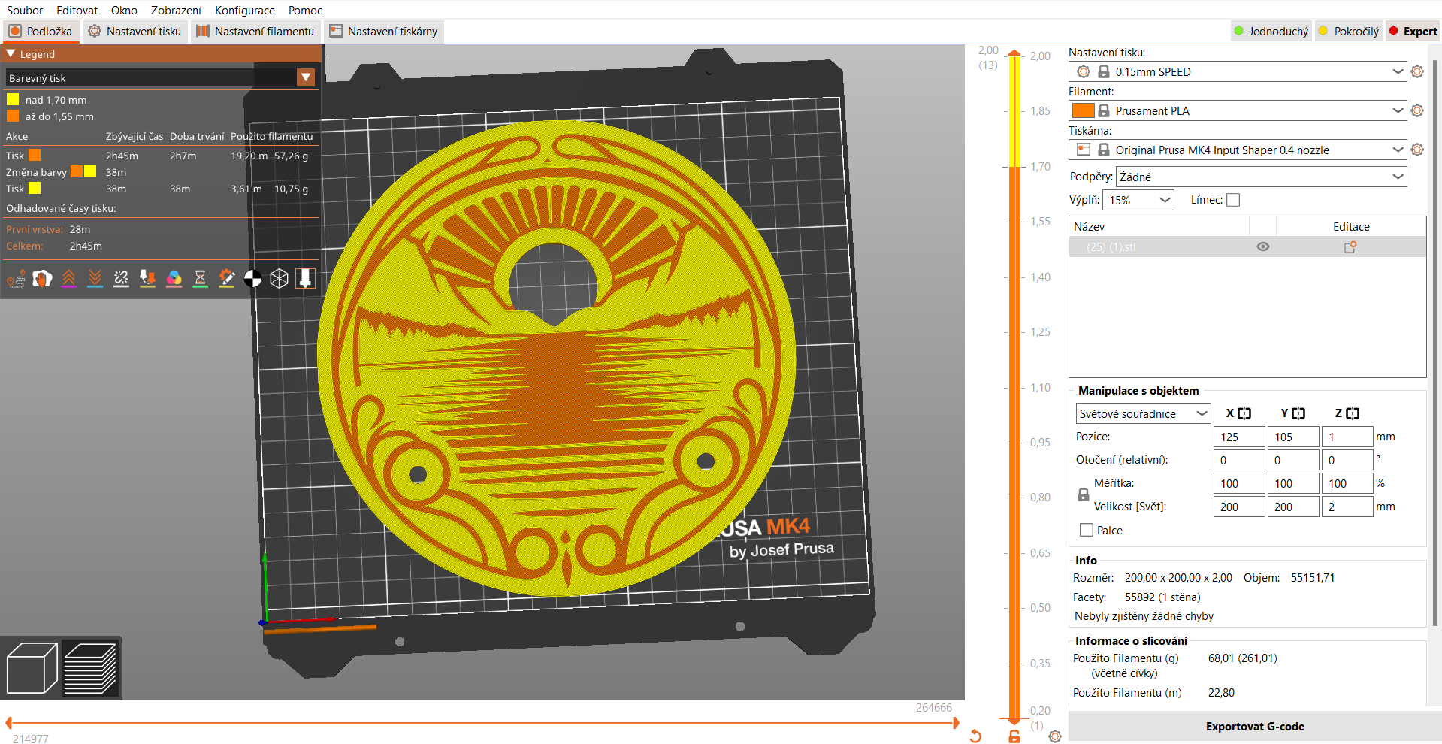Click Exportovat G-code button

pos(1254,727)
